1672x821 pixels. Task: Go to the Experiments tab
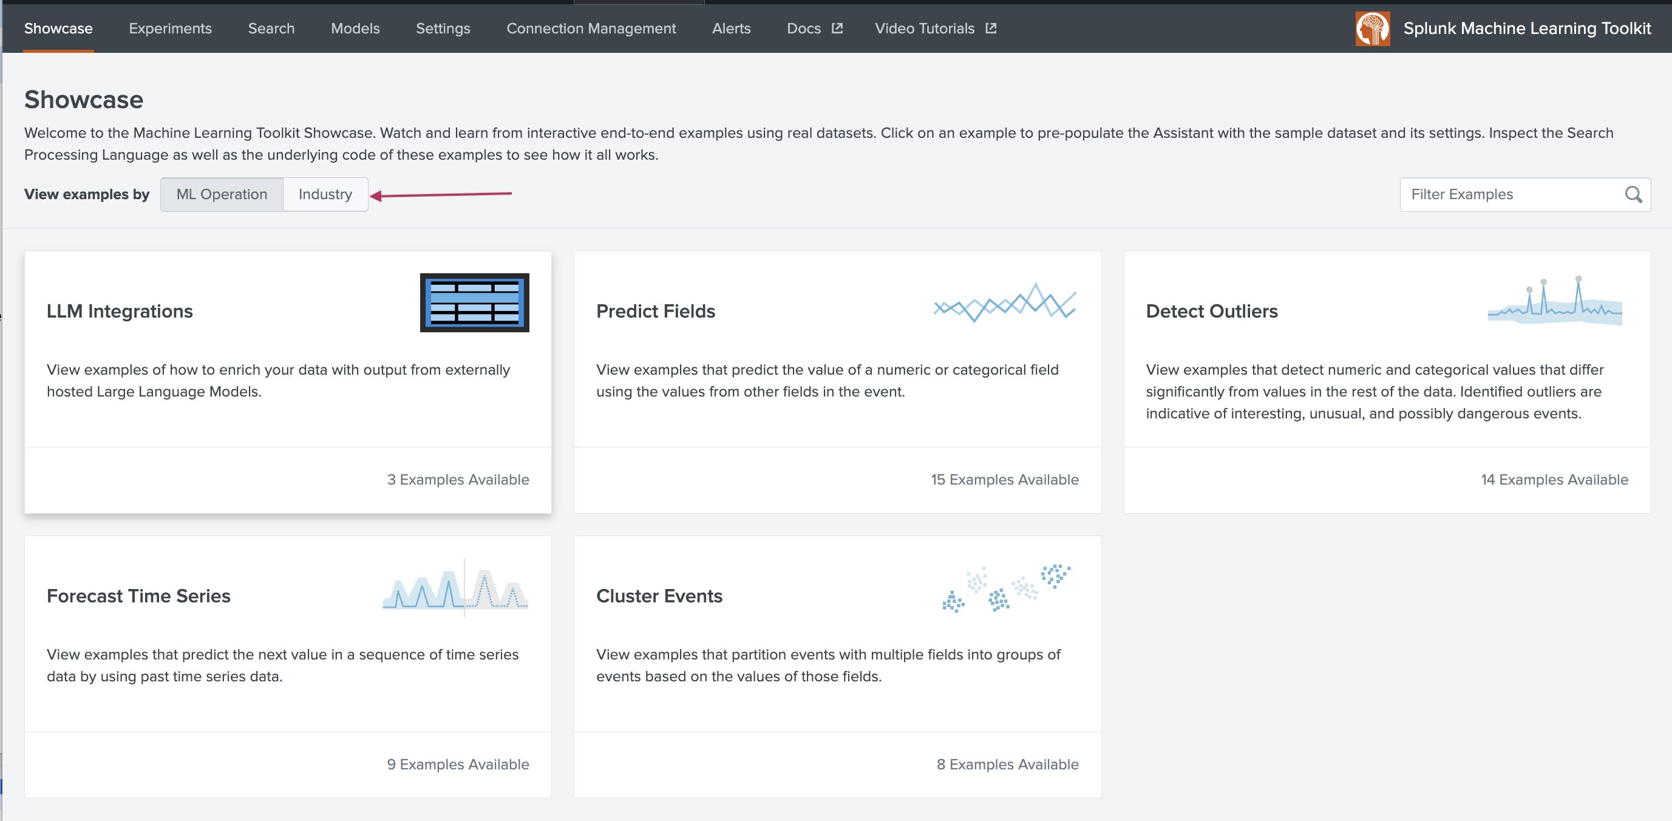170,29
